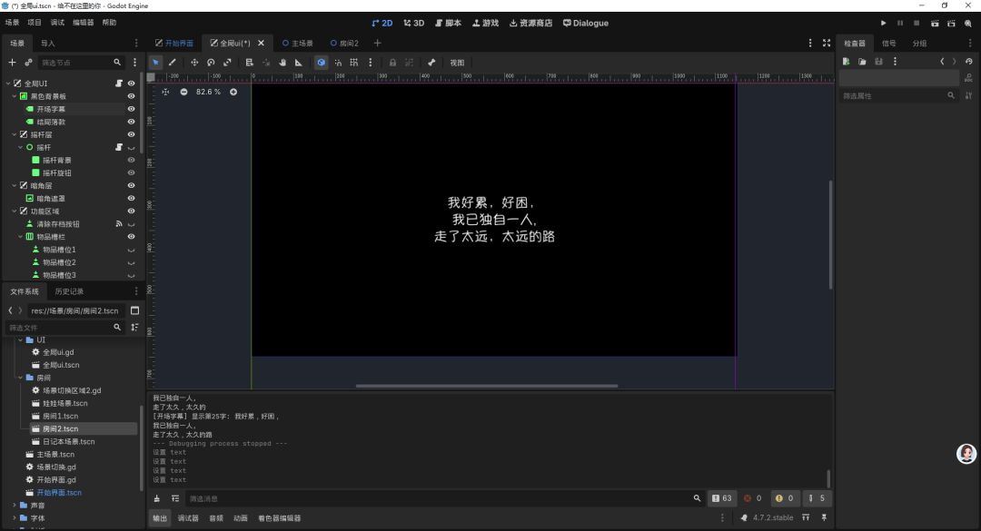Collapse the 功能区域 node tree

click(x=15, y=211)
